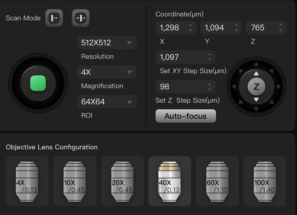Image resolution: width=297 pixels, height=215 pixels.
Task: Select the bidirectional scan mode icon
Action: click(x=81, y=18)
